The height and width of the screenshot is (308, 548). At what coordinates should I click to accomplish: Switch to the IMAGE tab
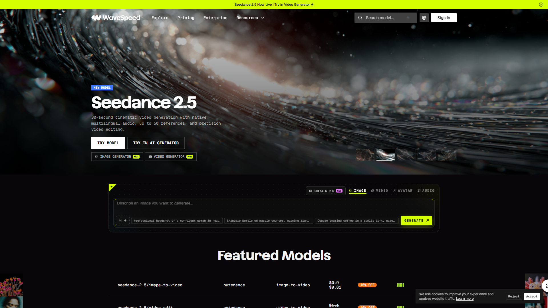(358, 191)
